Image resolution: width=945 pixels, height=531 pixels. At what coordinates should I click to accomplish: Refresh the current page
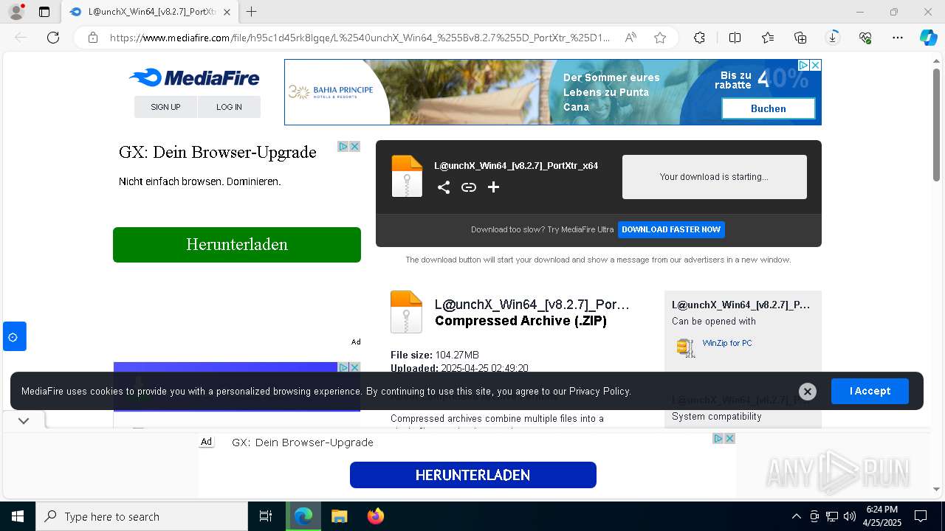pyautogui.click(x=53, y=38)
